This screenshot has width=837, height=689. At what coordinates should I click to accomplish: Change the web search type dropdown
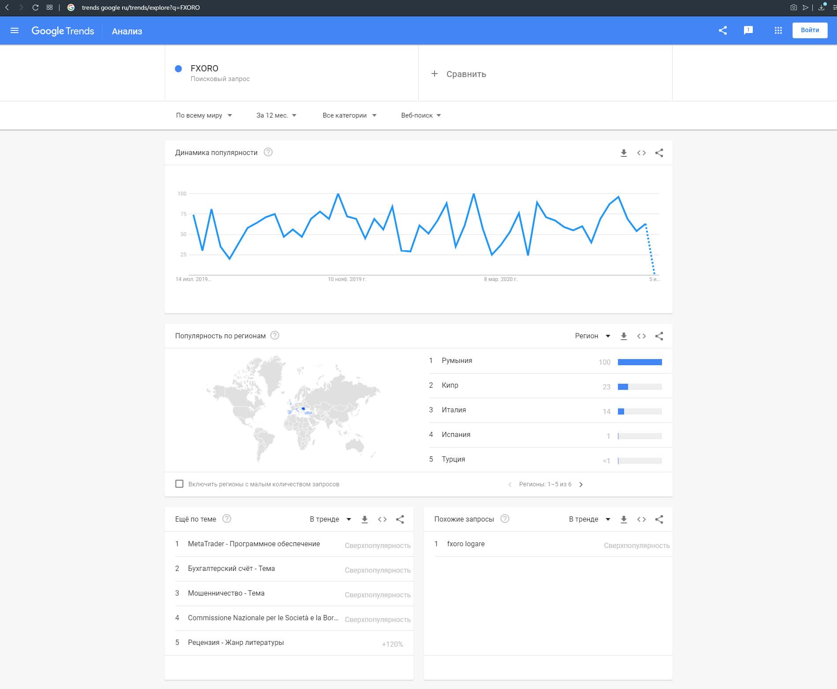(420, 115)
